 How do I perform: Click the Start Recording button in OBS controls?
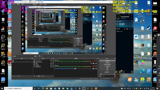(107, 62)
